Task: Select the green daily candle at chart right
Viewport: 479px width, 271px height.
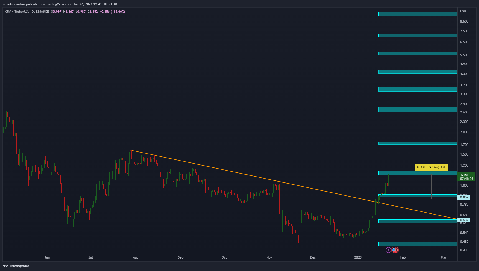Action: [389, 180]
